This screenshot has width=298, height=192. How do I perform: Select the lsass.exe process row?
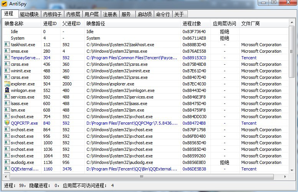tap(19, 104)
